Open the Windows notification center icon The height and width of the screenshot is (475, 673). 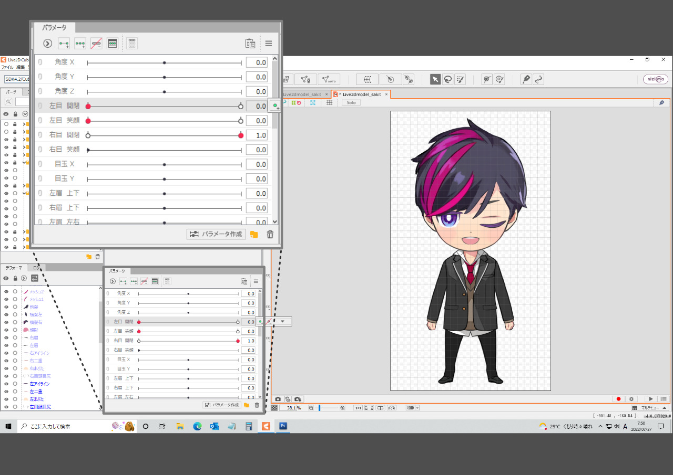coord(661,426)
